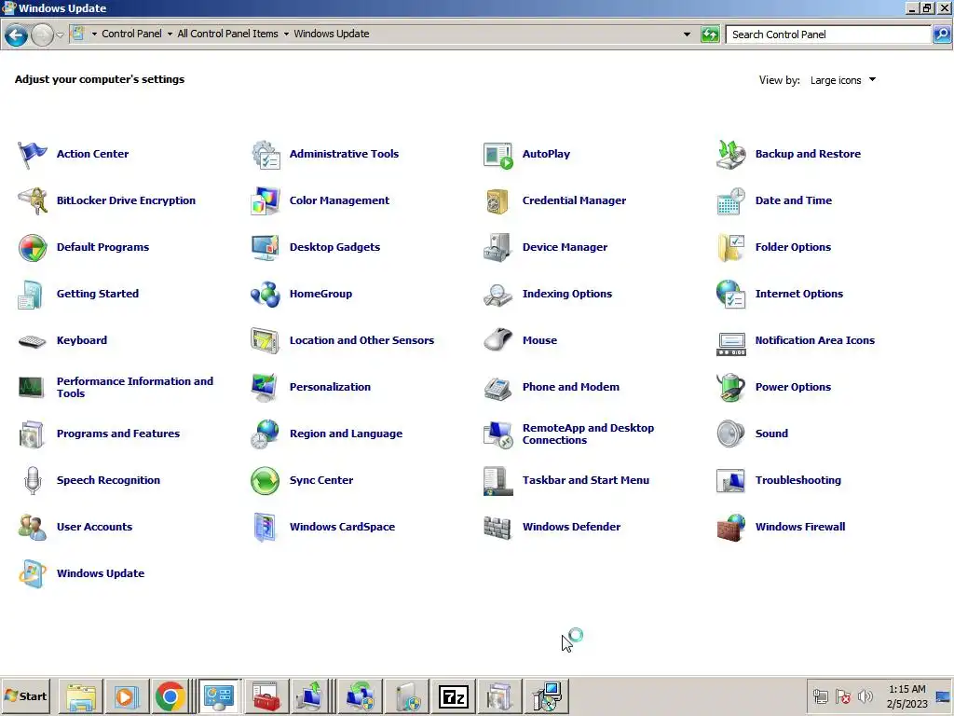
Task: Open the Notification Area Icons link
Action: click(x=814, y=341)
